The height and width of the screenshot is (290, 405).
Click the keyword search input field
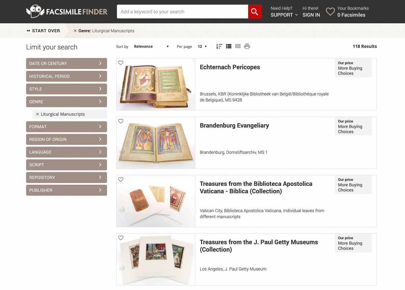pos(182,12)
